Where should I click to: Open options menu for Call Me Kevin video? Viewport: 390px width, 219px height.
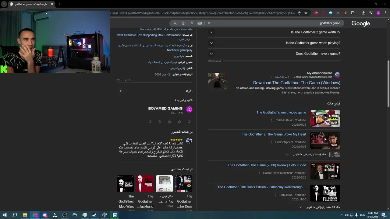click(272, 120)
